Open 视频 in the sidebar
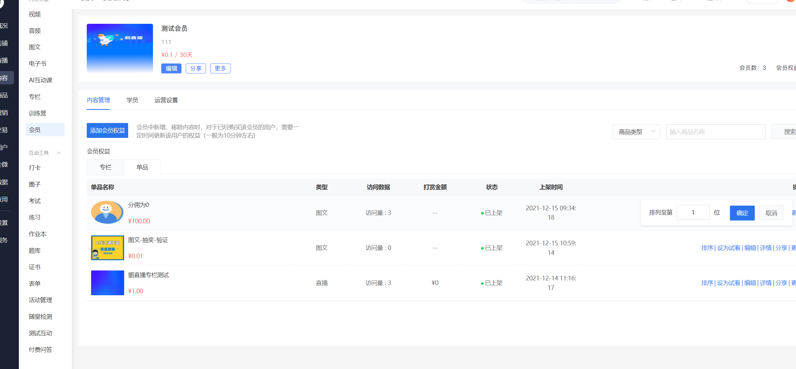Image resolution: width=796 pixels, height=369 pixels. 35,14
